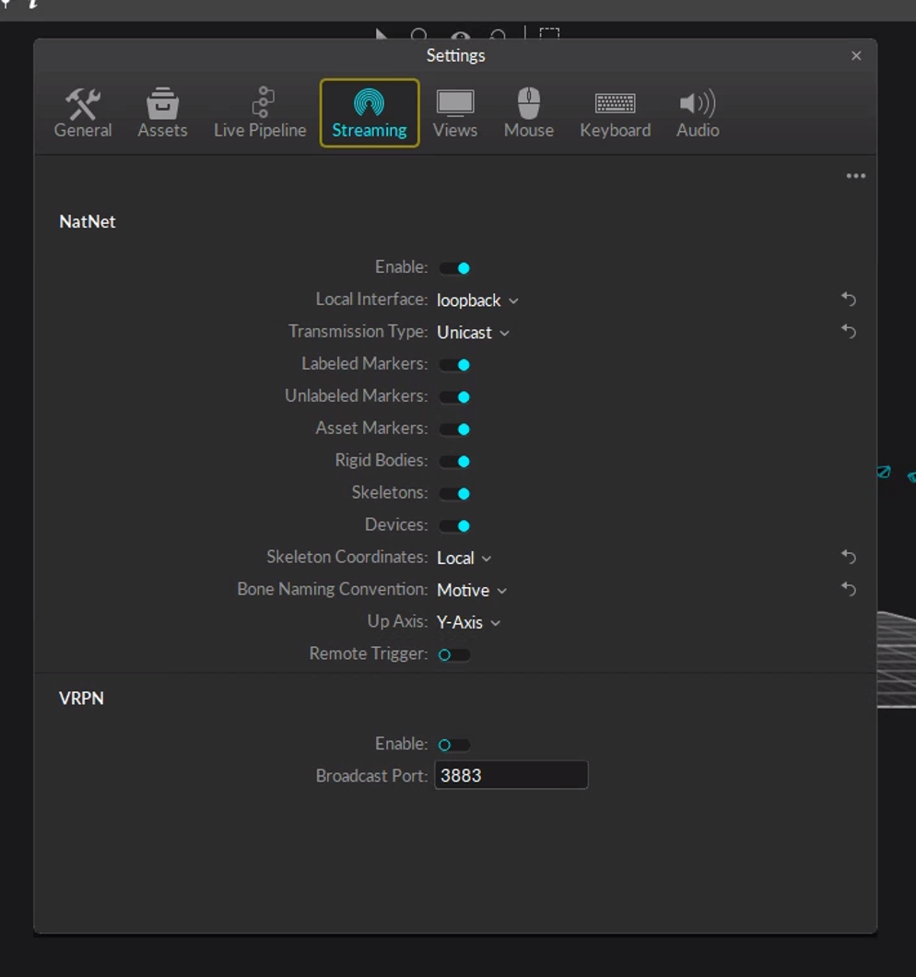Click the Settings title text
The width and height of the screenshot is (916, 977).
point(455,56)
